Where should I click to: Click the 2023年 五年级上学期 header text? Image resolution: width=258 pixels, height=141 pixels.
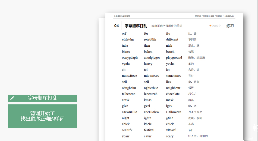(x=214, y=16)
